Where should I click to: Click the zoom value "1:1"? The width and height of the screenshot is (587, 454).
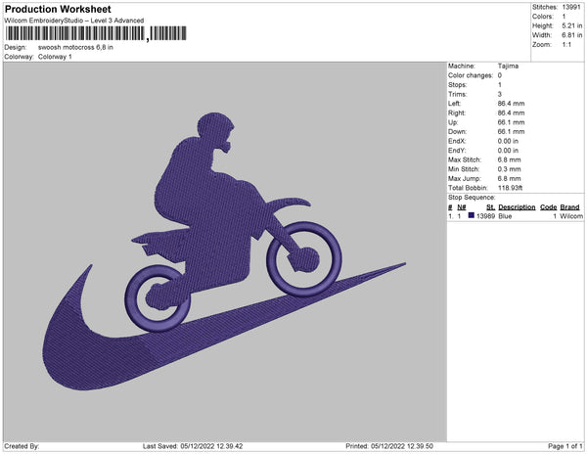pos(566,45)
